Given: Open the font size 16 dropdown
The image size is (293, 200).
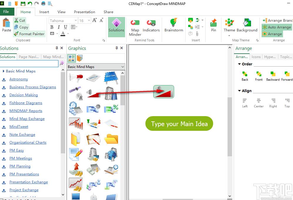Looking at the screenshot, I should [89, 21].
